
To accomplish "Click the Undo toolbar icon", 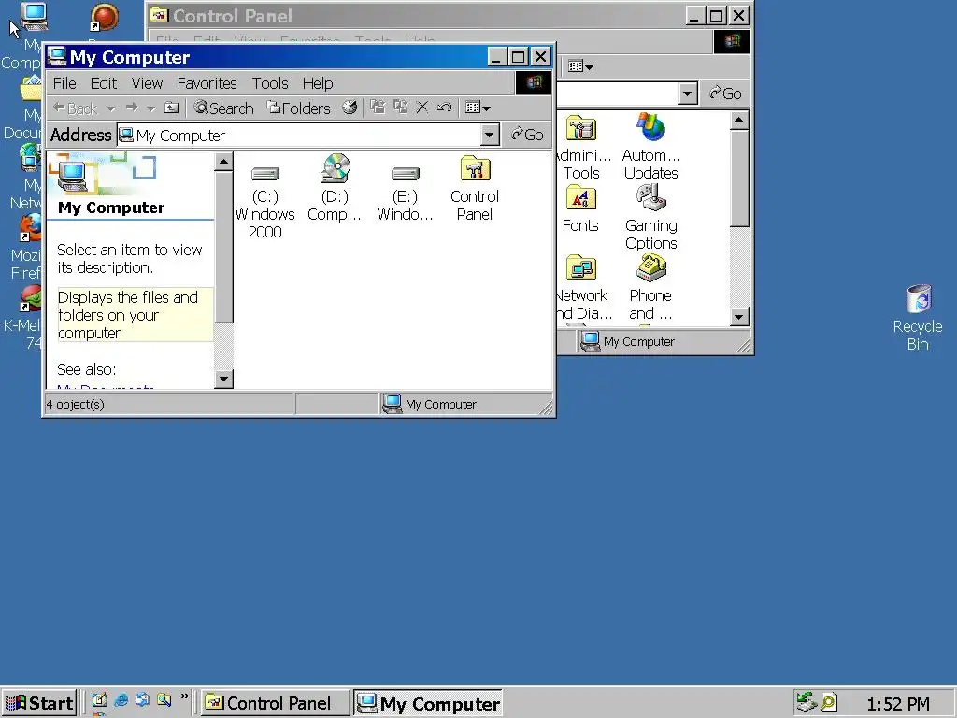I will click(444, 108).
